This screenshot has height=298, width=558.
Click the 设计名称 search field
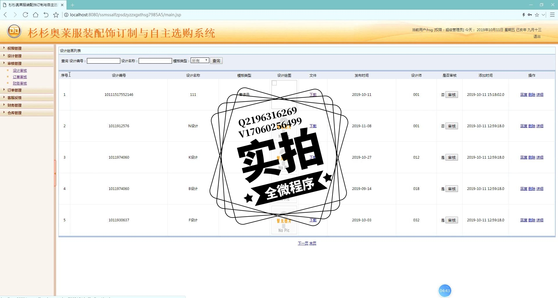[155, 61]
